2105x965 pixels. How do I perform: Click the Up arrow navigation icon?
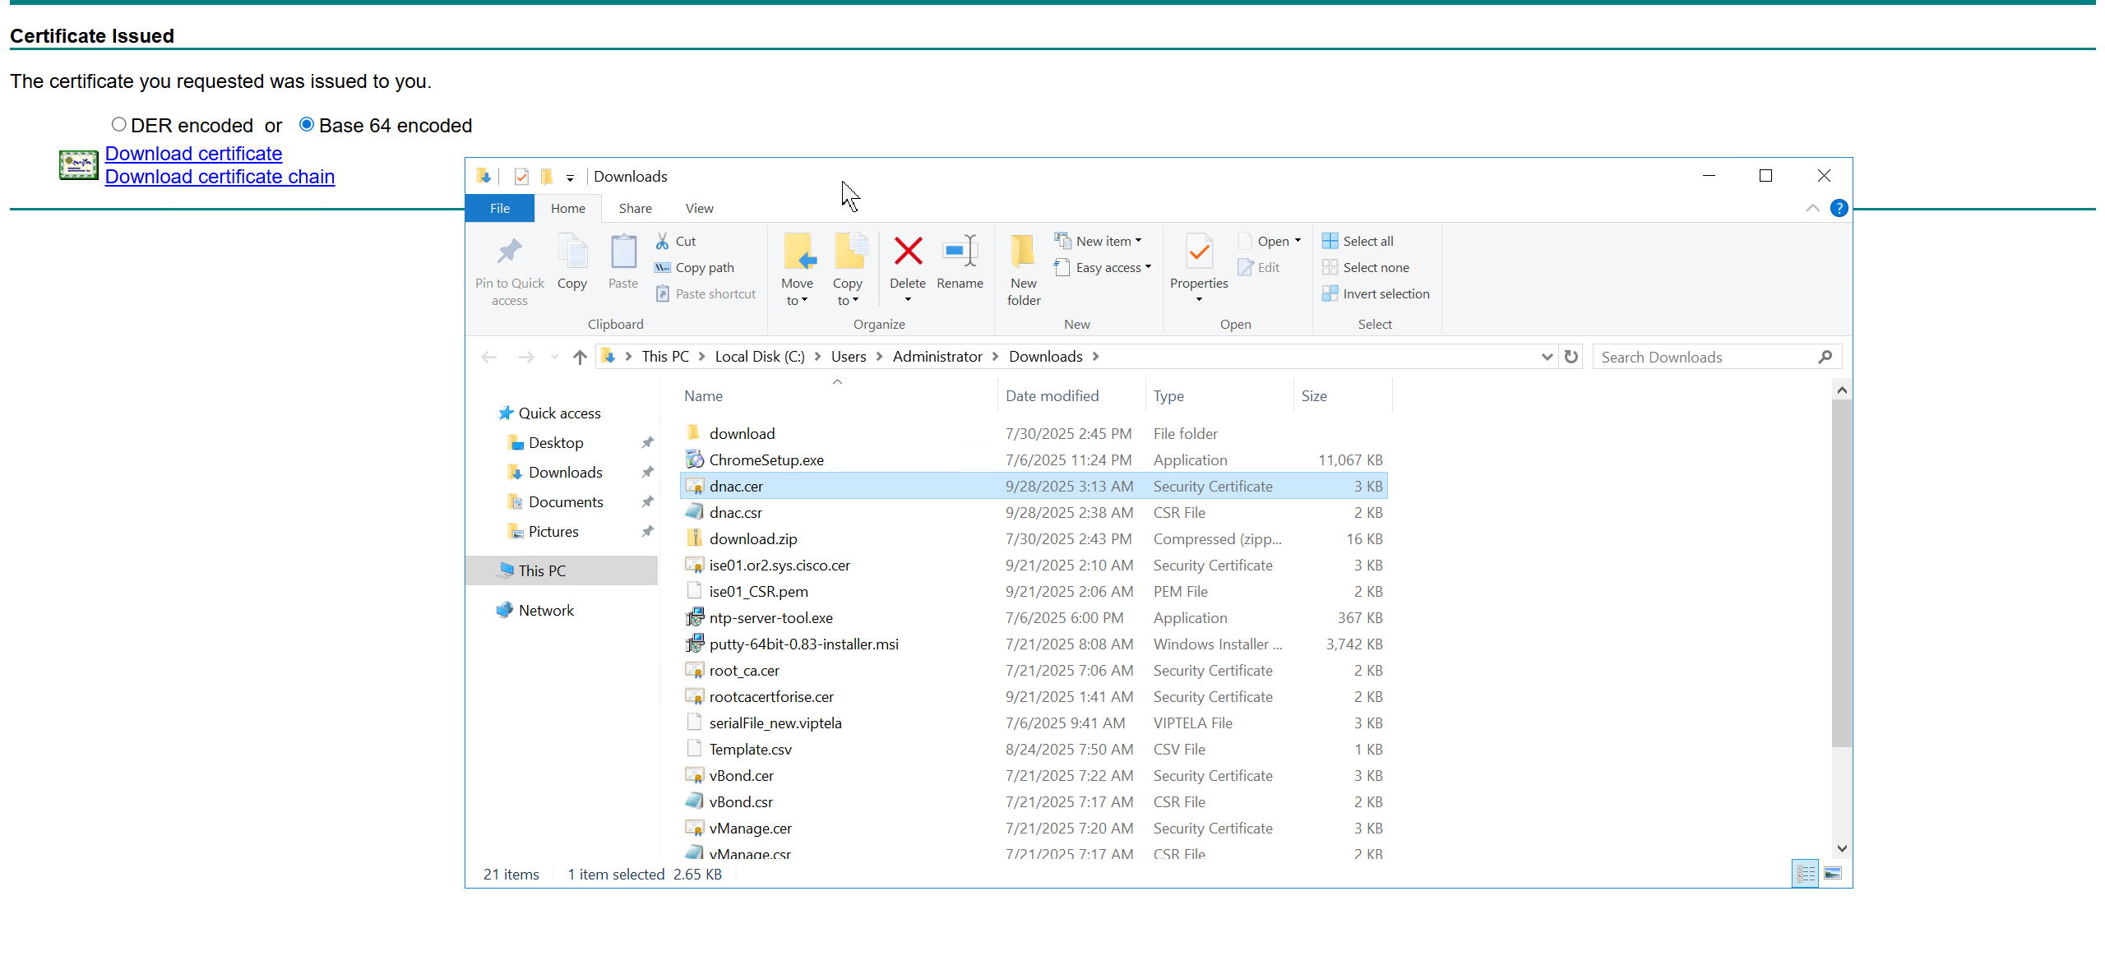580,357
